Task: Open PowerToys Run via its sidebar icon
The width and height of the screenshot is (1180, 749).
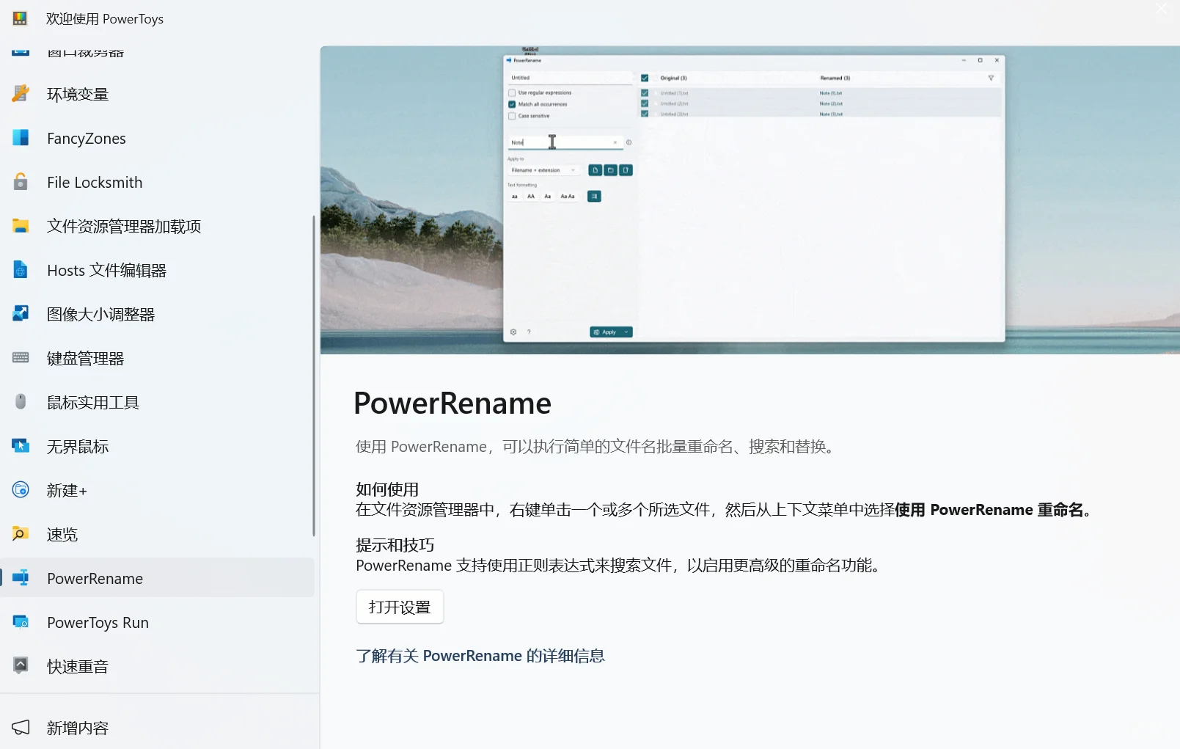Action: pyautogui.click(x=20, y=622)
